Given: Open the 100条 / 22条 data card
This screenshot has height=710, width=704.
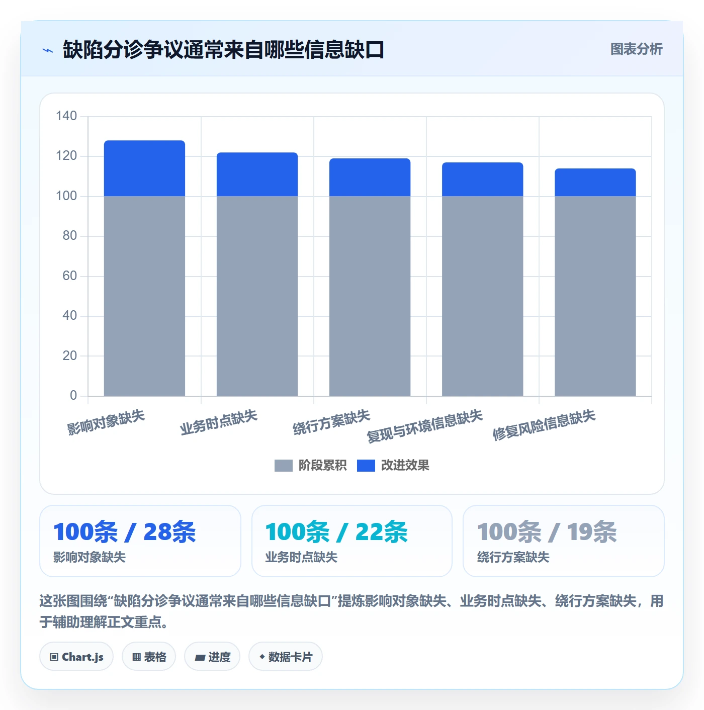Looking at the screenshot, I should [x=352, y=541].
